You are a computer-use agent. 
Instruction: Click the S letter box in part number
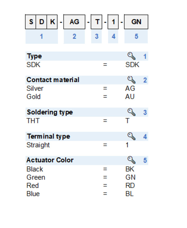click(31, 22)
